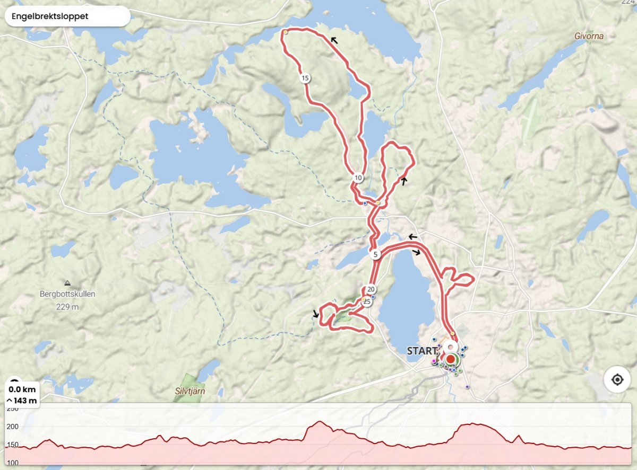
Task: Click the locate-me crosshair button
Action: pyautogui.click(x=617, y=379)
